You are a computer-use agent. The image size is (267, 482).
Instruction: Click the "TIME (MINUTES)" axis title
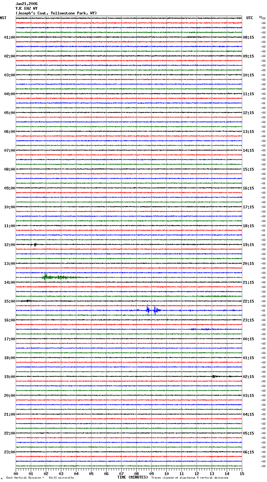(x=133, y=477)
